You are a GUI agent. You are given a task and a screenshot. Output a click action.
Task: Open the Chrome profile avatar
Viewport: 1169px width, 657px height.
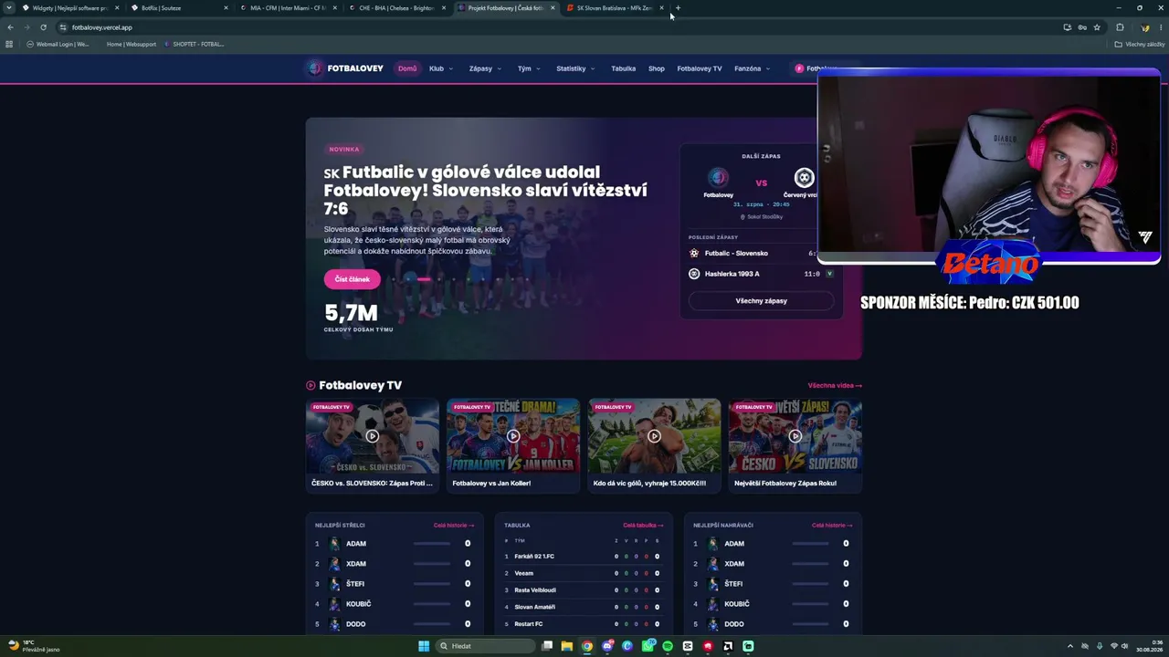point(1145,27)
